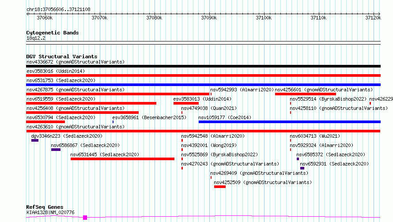
Task: Click the esv3583013 red variant bar
Action: [x=186, y=103]
